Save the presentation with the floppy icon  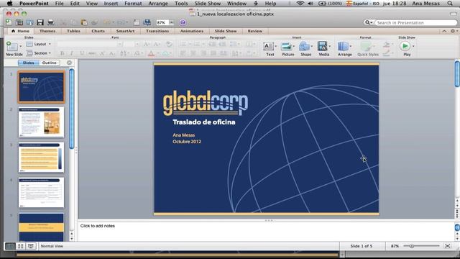pos(40,22)
